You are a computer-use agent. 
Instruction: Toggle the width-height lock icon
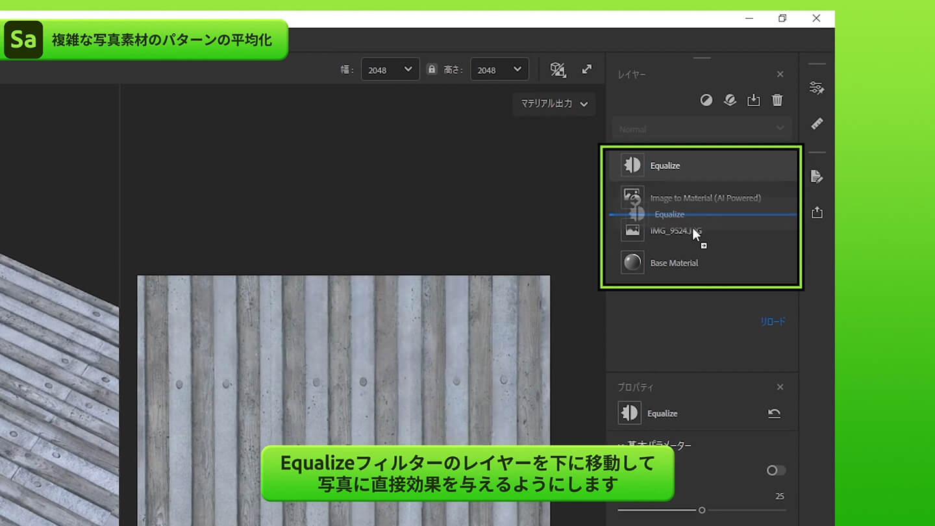coord(432,69)
